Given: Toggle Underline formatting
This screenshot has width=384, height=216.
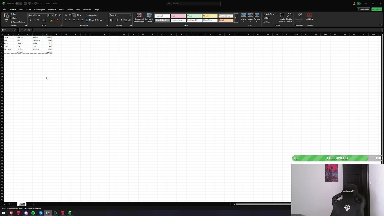Looking at the screenshot, I should click(38, 20).
